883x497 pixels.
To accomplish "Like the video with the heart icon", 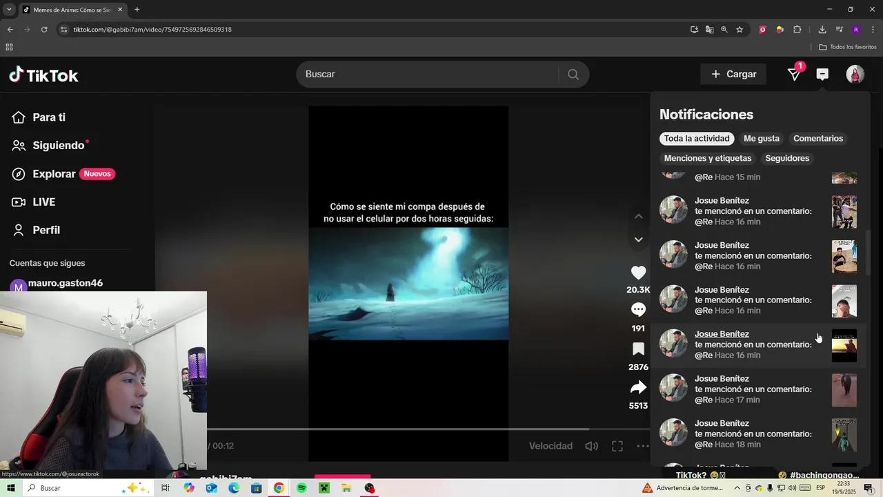I will point(638,273).
